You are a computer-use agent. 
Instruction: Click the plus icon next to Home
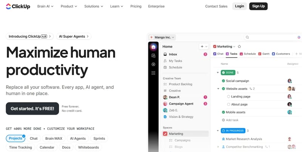pos(202,47)
